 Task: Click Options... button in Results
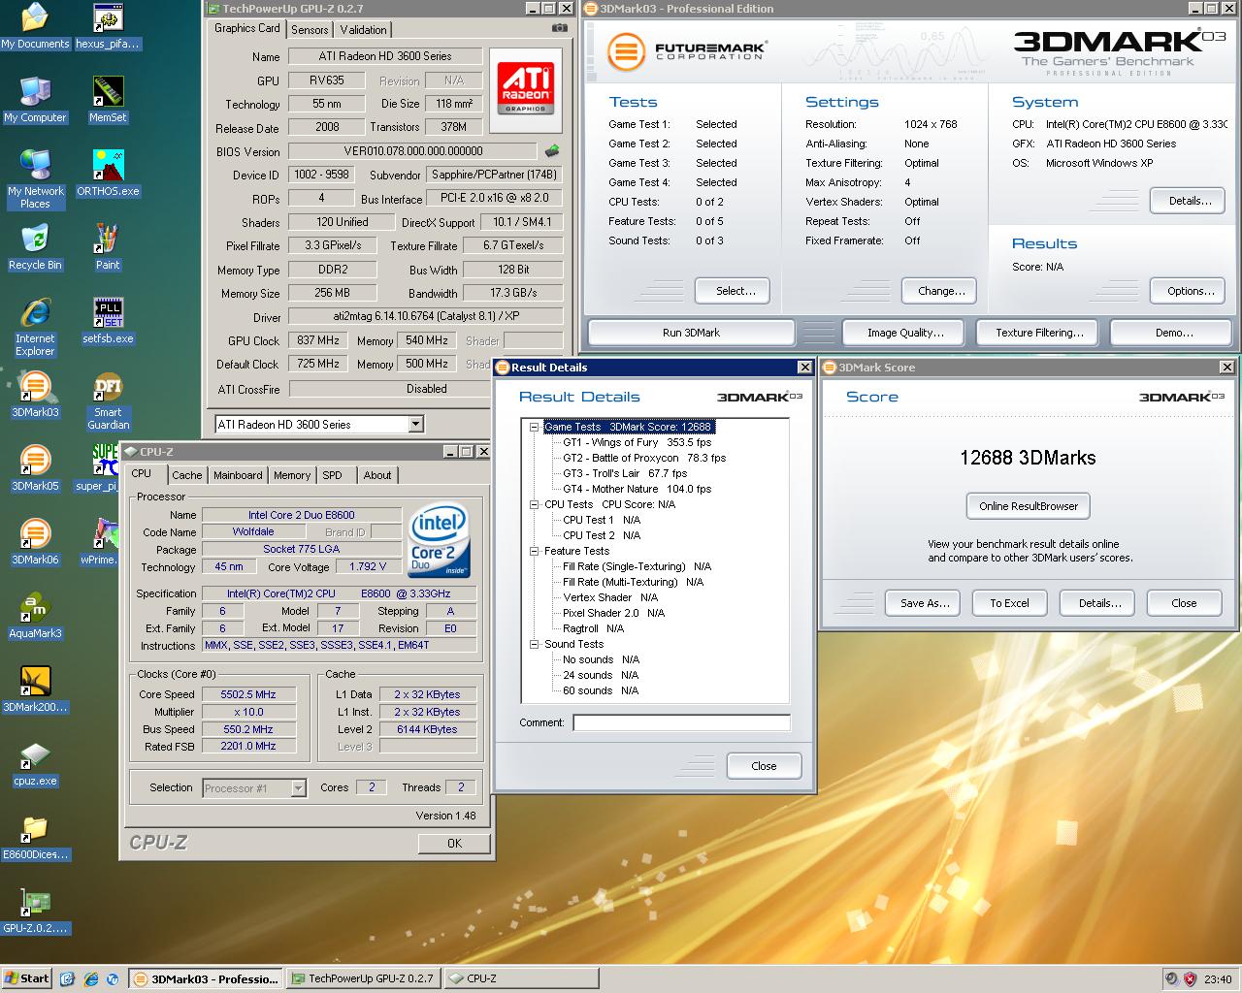[1190, 291]
